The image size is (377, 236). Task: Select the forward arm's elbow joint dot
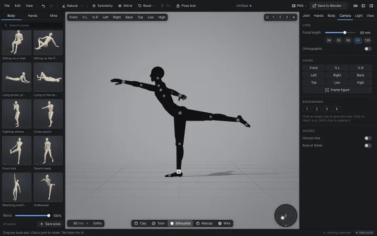click(x=141, y=85)
